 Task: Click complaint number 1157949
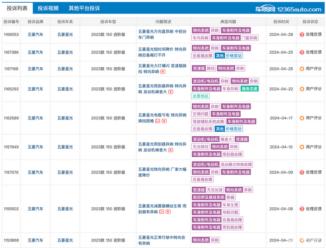coord(11,147)
